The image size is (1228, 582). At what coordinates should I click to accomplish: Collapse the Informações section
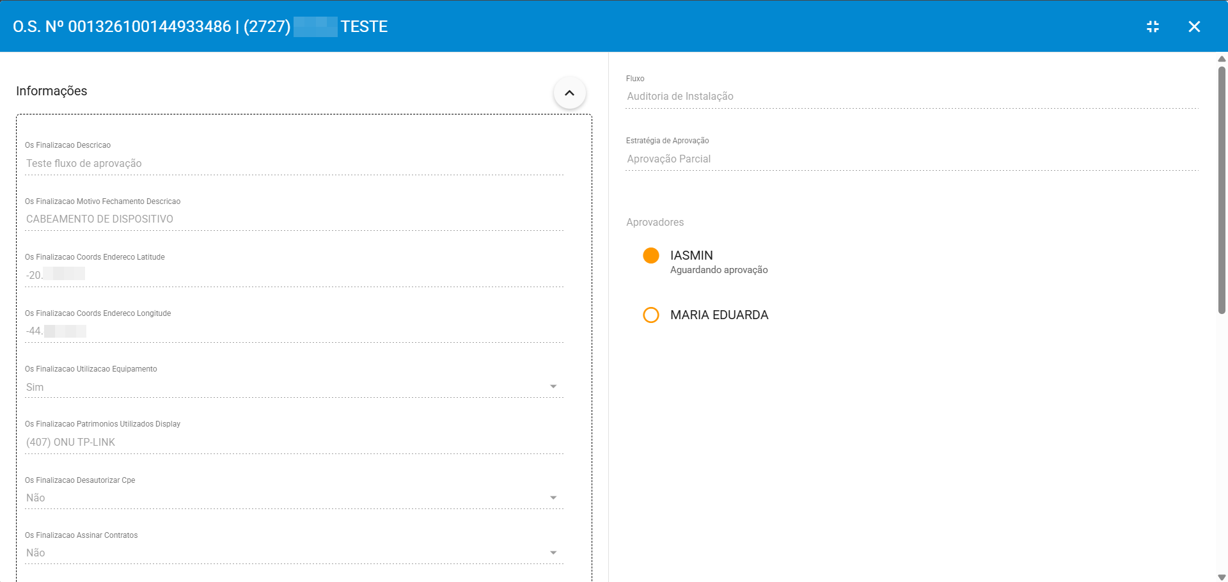569,93
